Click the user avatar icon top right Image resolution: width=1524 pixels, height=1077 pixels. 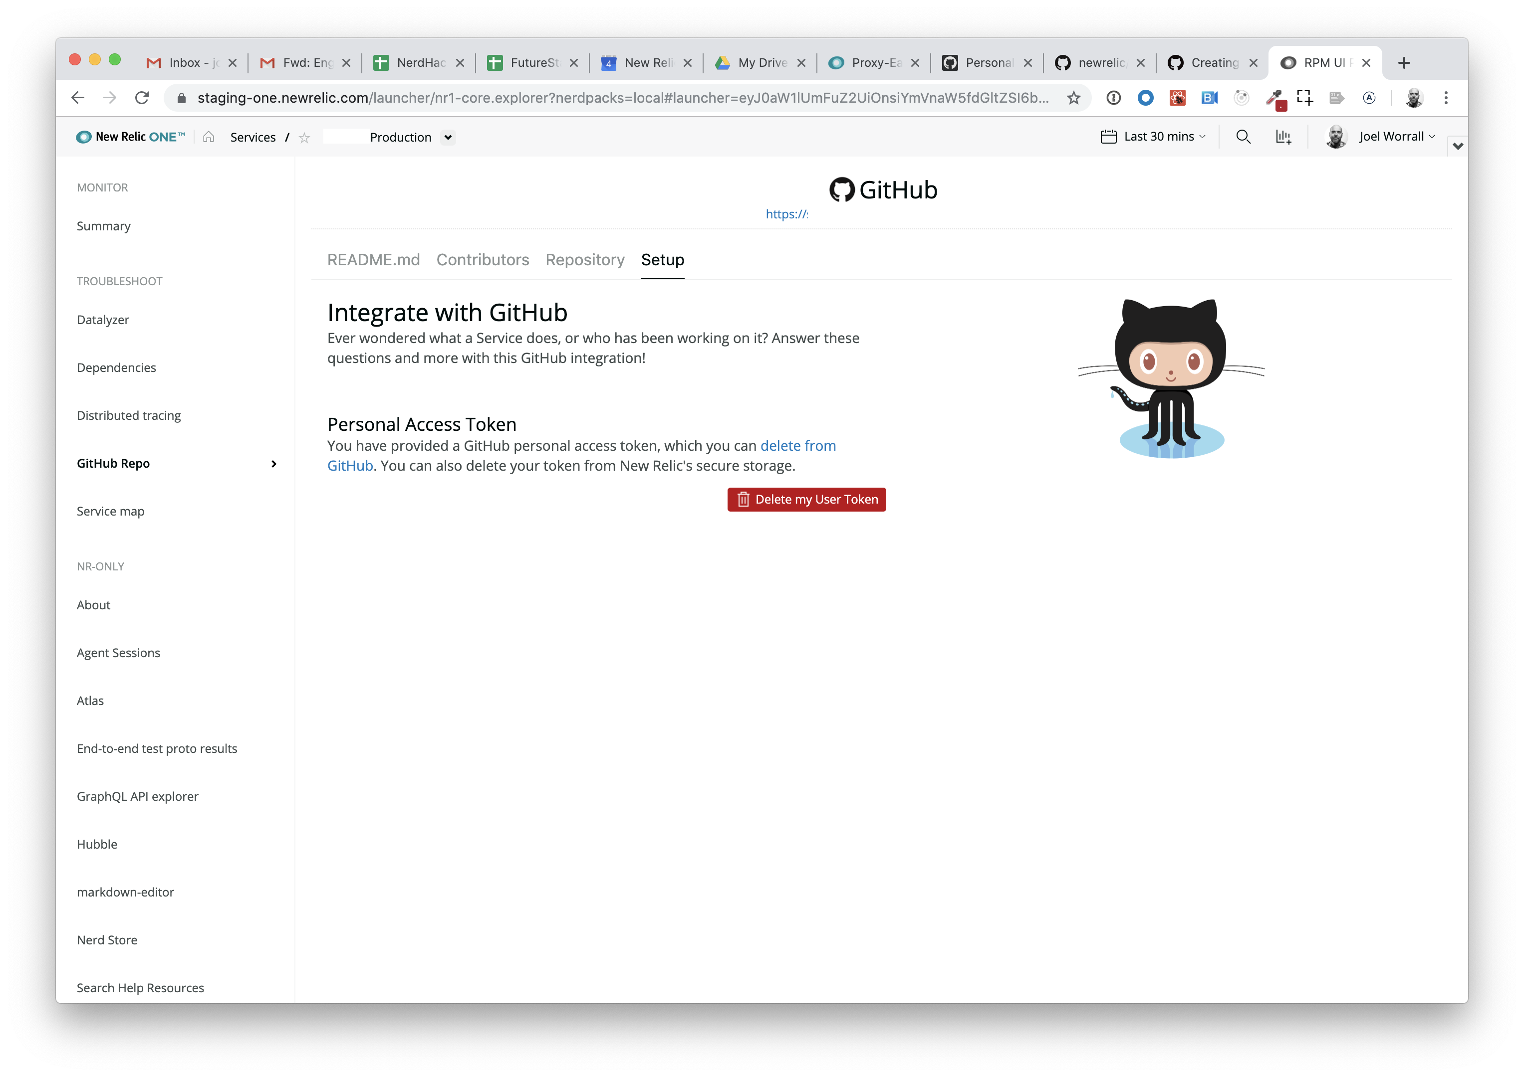[x=1338, y=137]
